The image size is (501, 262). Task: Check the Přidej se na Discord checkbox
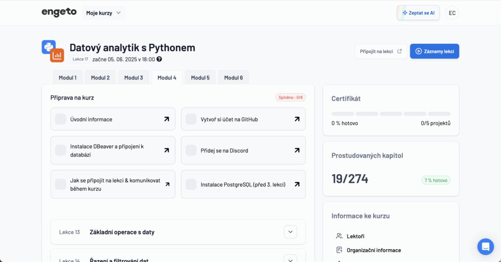coord(191,150)
